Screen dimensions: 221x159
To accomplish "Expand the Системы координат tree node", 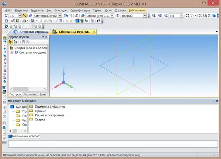I will [x=12, y=53].
